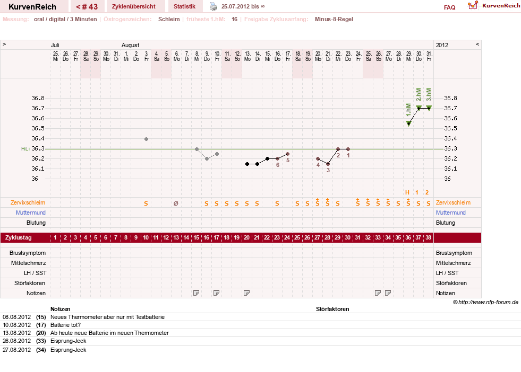Click the KurvenReich logo icon at top right
The height and width of the screenshot is (372, 521).
[473, 5]
